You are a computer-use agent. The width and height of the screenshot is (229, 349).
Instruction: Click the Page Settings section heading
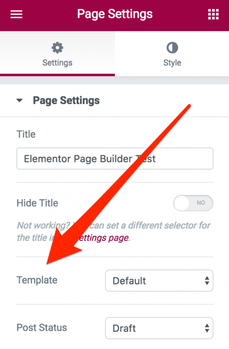(x=66, y=101)
